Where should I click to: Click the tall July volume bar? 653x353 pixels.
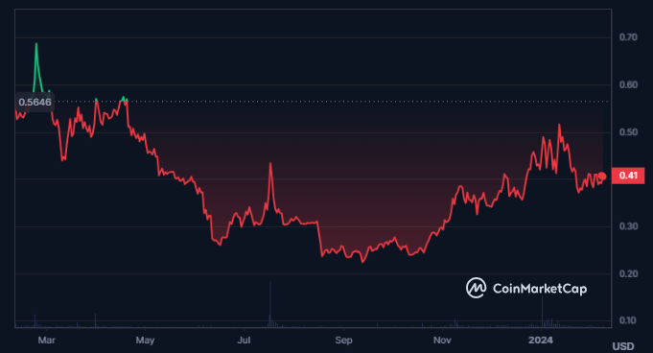coord(270,304)
